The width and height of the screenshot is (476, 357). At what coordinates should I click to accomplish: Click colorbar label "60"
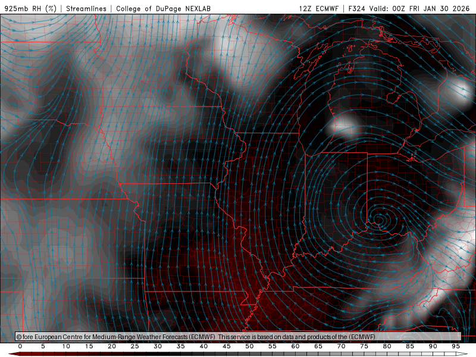295,346
